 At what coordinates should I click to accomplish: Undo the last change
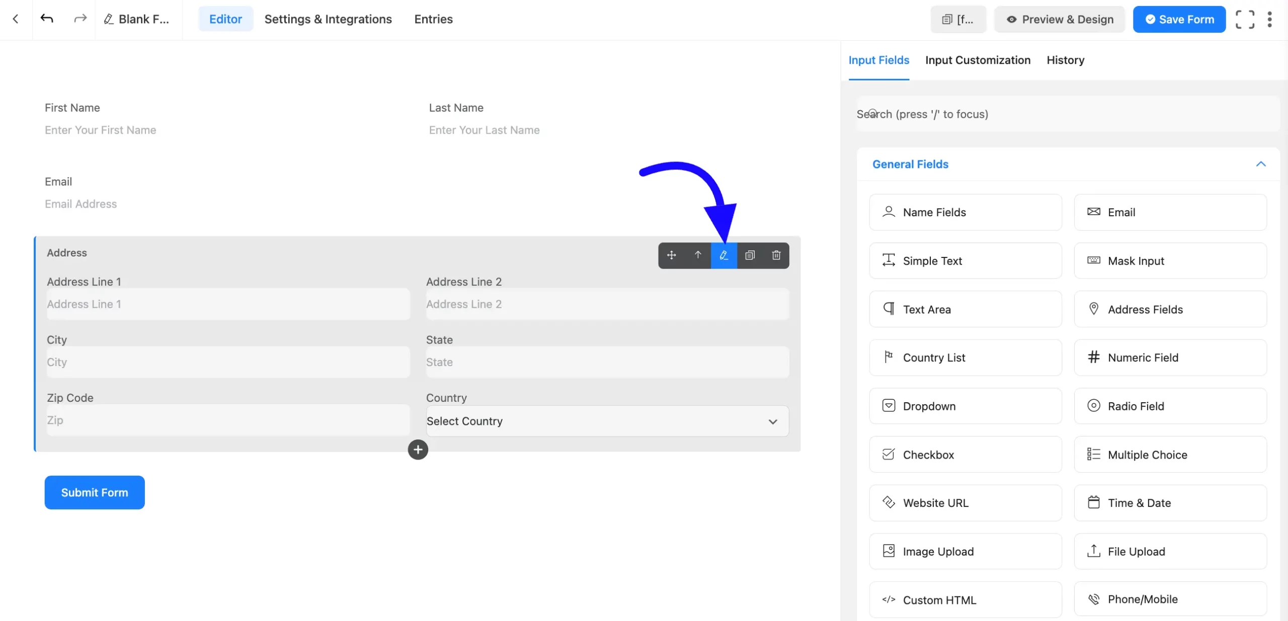[47, 19]
